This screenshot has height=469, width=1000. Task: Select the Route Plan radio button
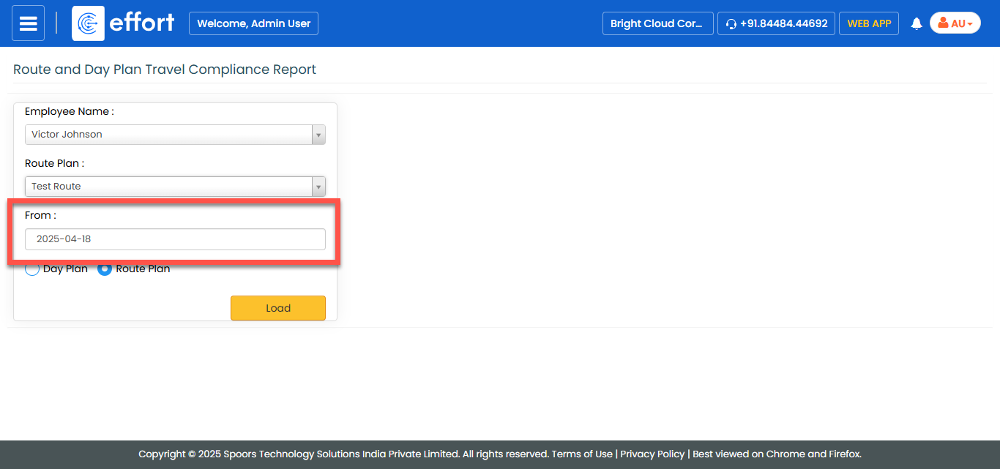[105, 269]
